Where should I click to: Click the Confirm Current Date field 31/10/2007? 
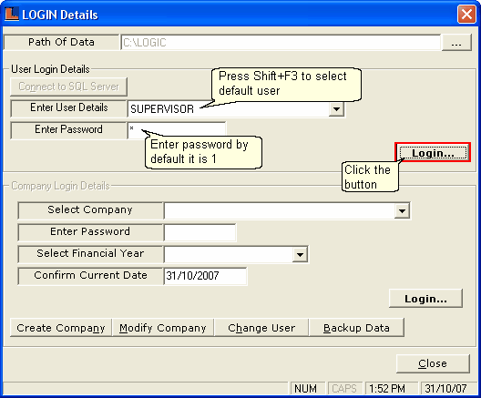point(205,276)
